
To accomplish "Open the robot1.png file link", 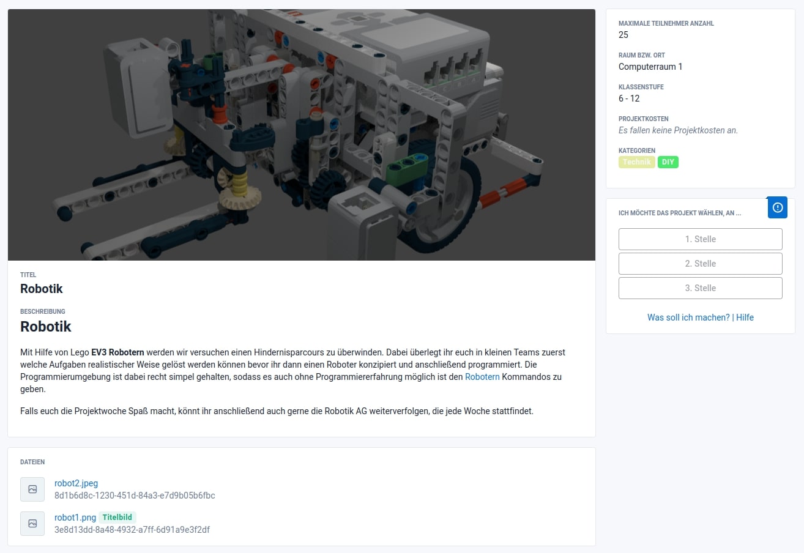I will coord(75,518).
